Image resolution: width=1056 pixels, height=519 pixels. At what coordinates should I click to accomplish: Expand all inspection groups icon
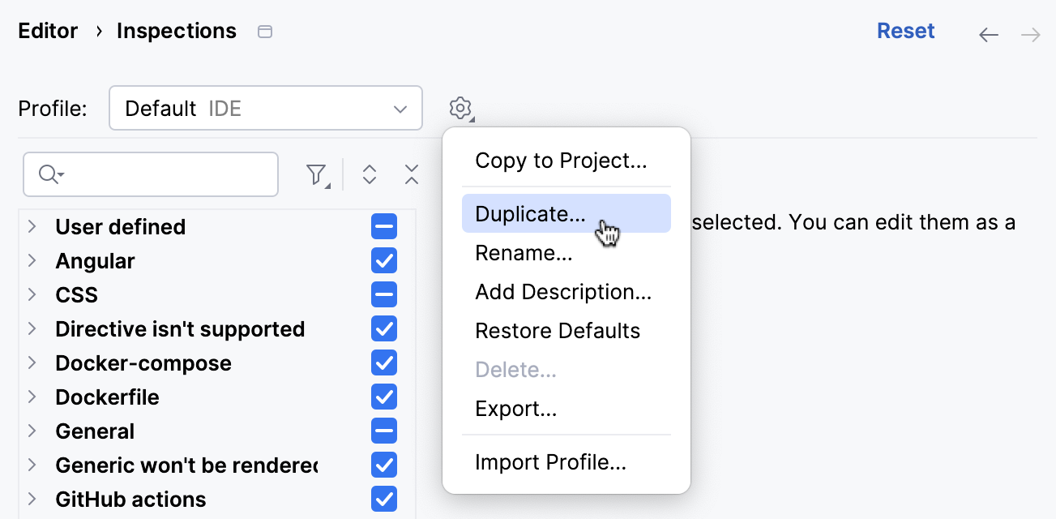(369, 174)
